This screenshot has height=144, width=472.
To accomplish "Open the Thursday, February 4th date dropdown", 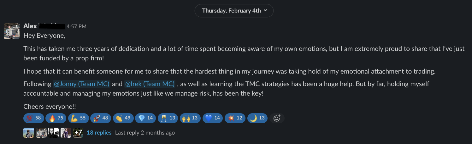I will (234, 11).
